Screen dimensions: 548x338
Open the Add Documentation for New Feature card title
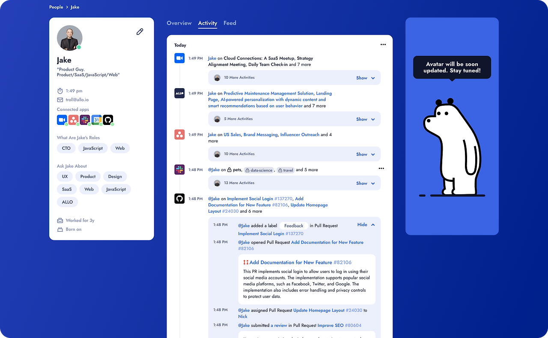point(301,263)
